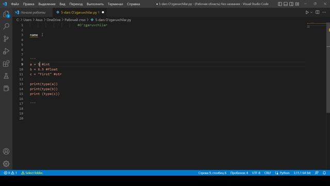This screenshot has height=186, width=330.
Task: Click Рабочий стол in the breadcrumb
Action: [75, 20]
